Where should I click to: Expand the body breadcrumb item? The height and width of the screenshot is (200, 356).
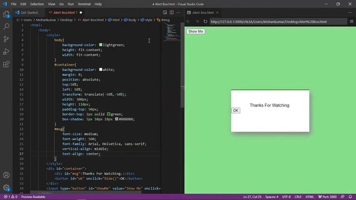pyautogui.click(x=130, y=20)
